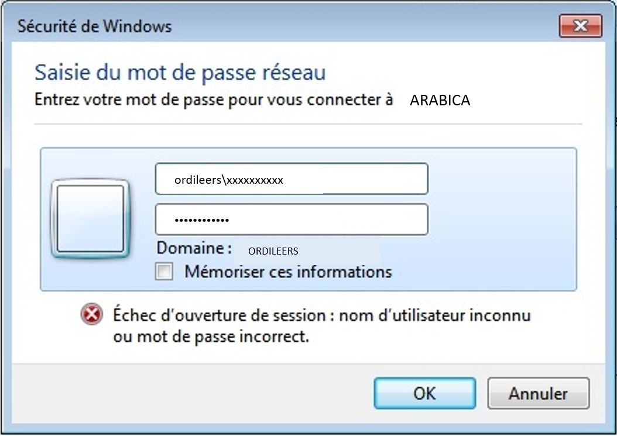Focus the masked password field
Image resolution: width=617 pixels, height=436 pixels.
pyautogui.click(x=292, y=219)
